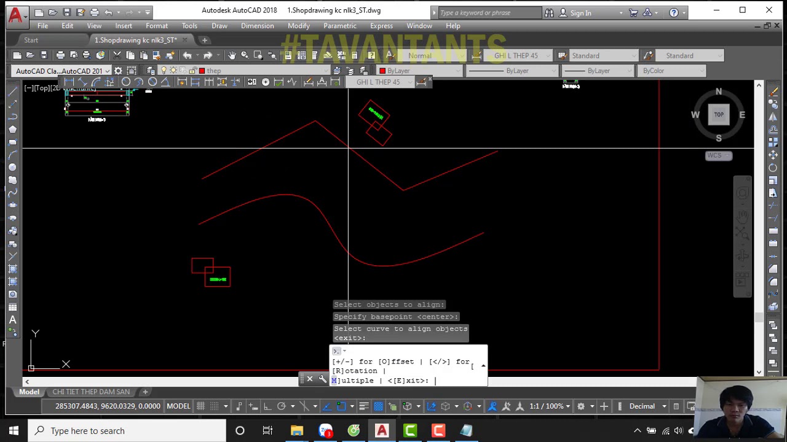Click the Zoom Realtime icon
787x442 pixels.
[x=245, y=56]
